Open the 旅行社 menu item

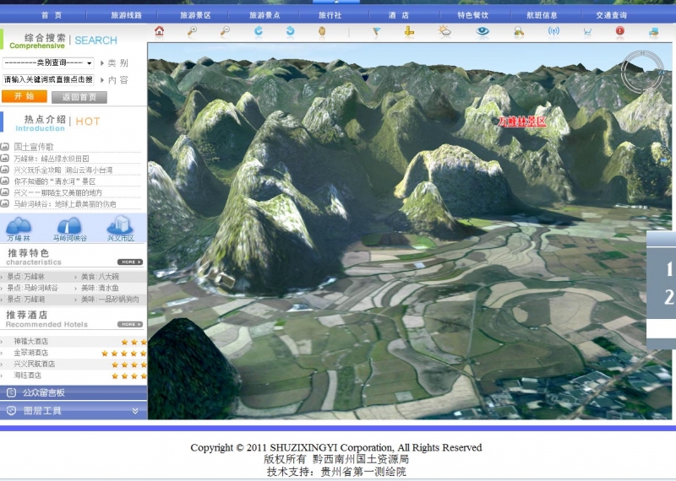[x=330, y=15]
